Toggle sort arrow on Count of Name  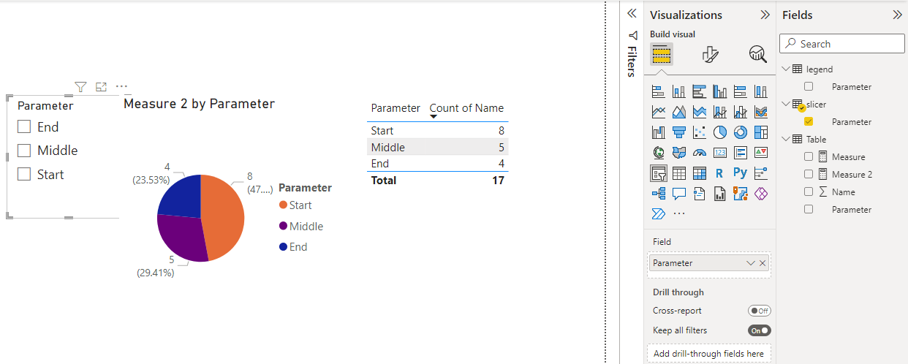[434, 116]
